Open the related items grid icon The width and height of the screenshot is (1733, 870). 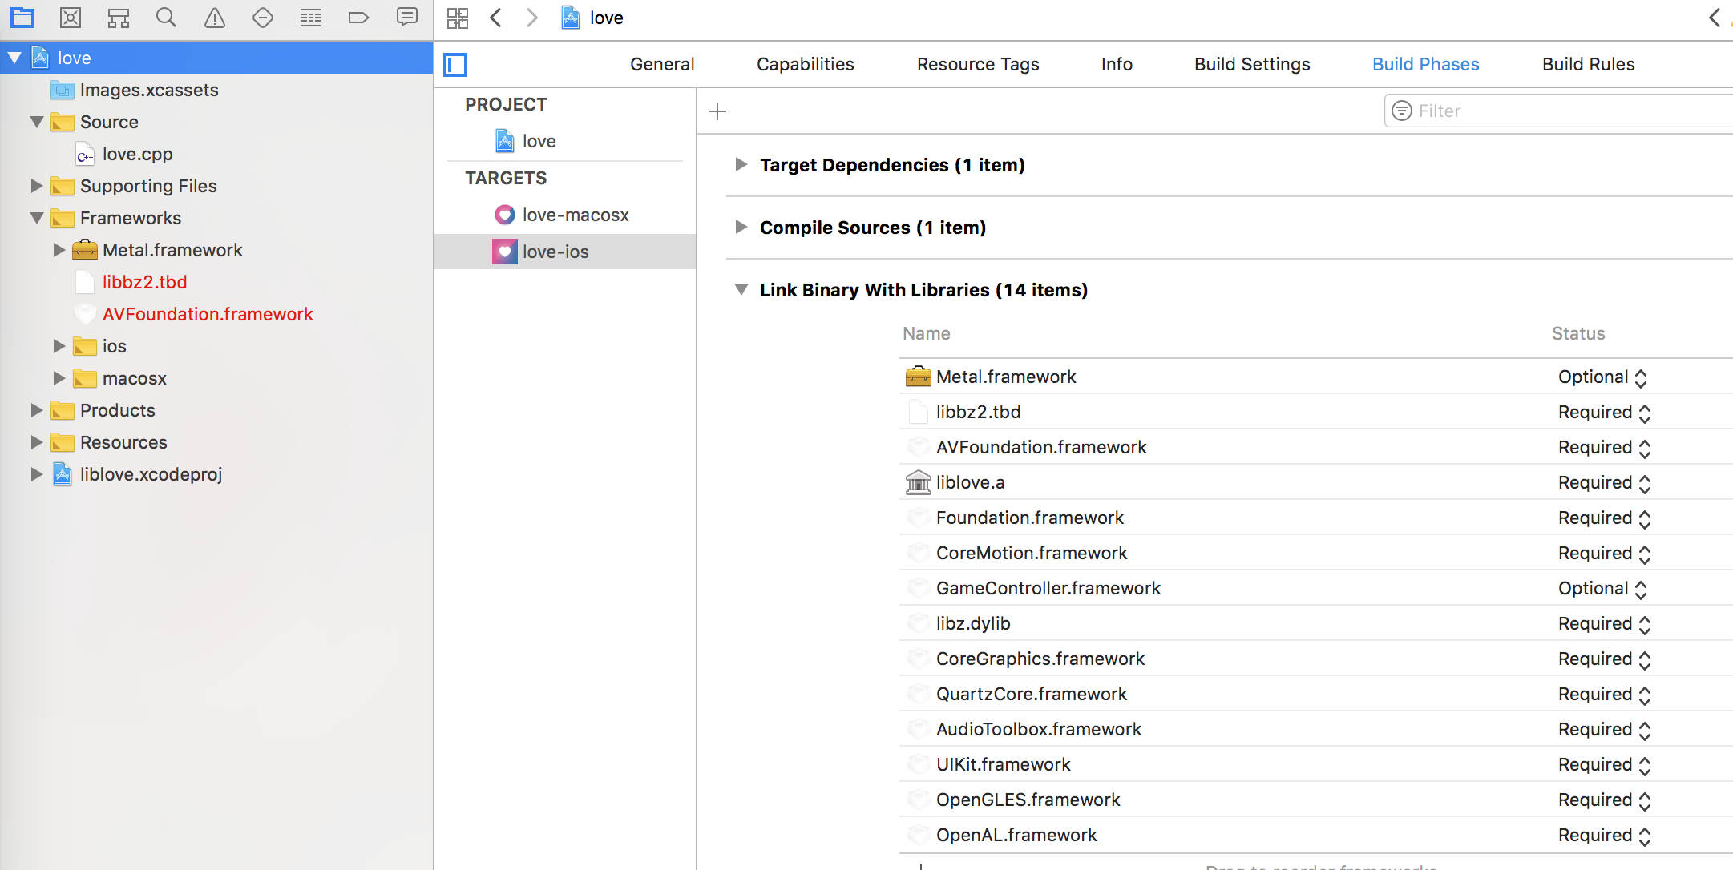pyautogui.click(x=458, y=18)
